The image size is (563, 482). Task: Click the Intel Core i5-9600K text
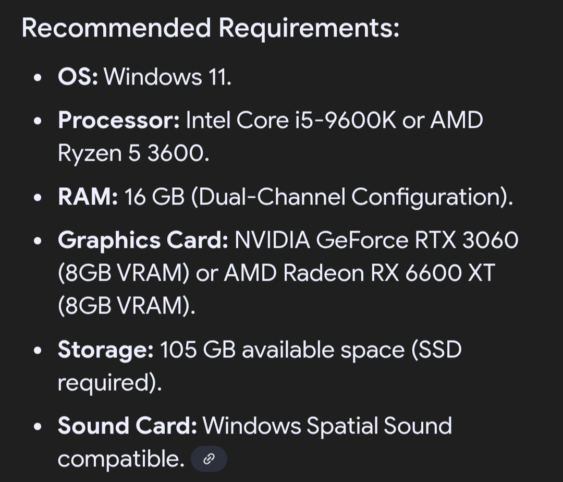pos(290,121)
